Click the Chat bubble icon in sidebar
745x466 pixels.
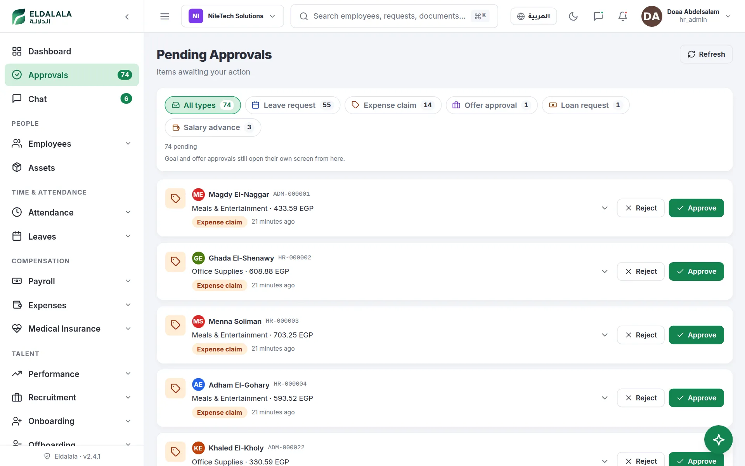pyautogui.click(x=17, y=98)
